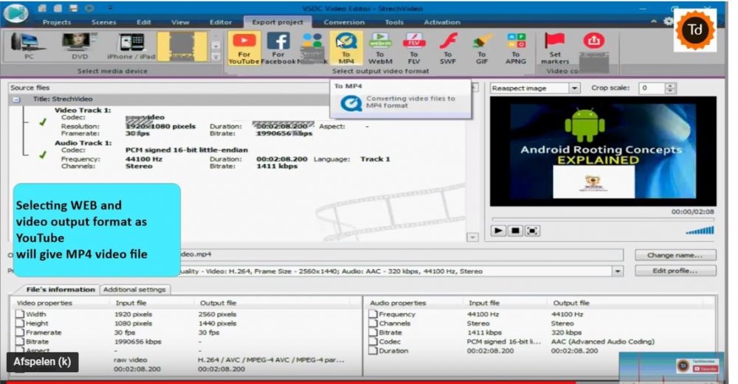
Task: Enable the Framerate property checkbox
Action: [x=20, y=332]
